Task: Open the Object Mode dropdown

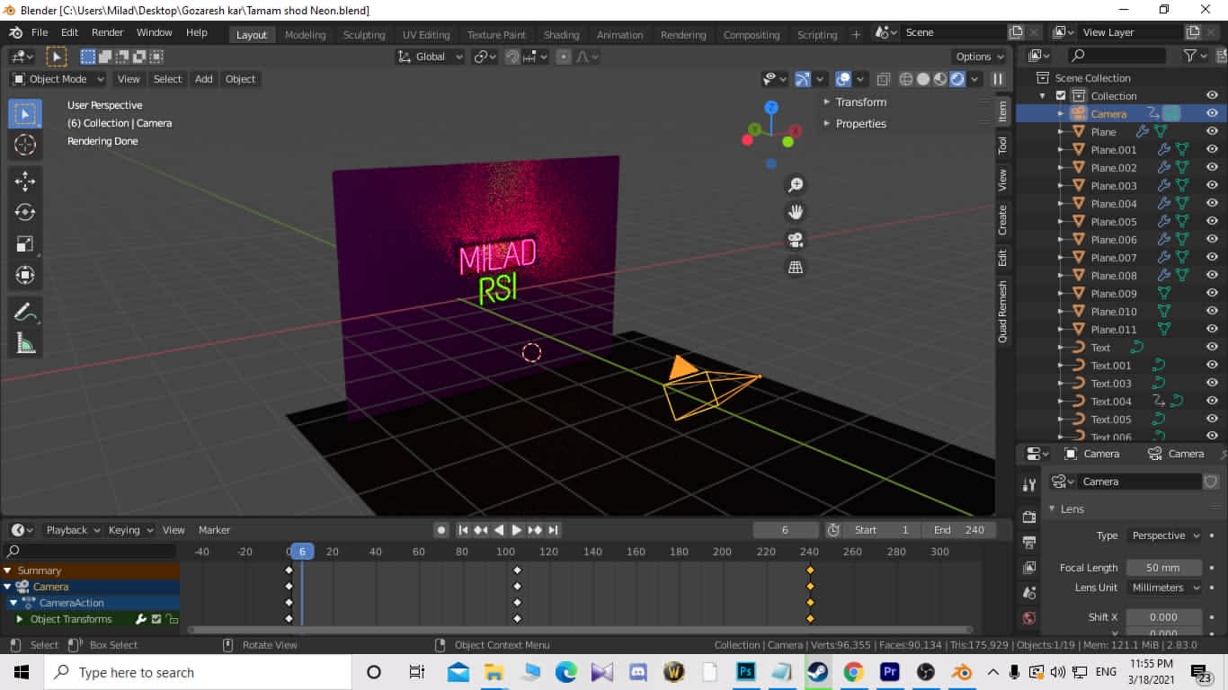Action: pos(58,79)
